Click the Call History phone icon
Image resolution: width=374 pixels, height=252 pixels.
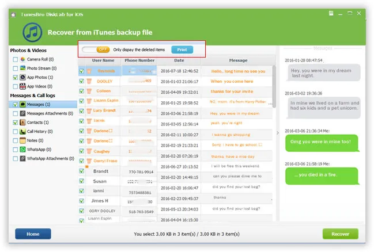22,132
